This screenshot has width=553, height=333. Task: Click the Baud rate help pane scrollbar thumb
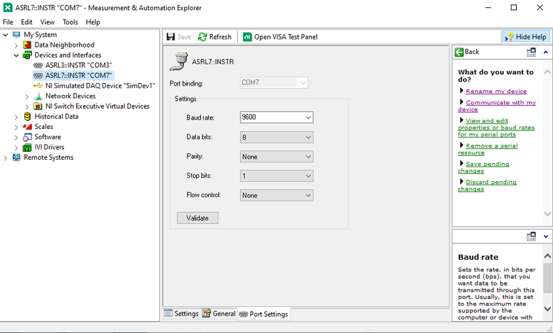(x=548, y=278)
